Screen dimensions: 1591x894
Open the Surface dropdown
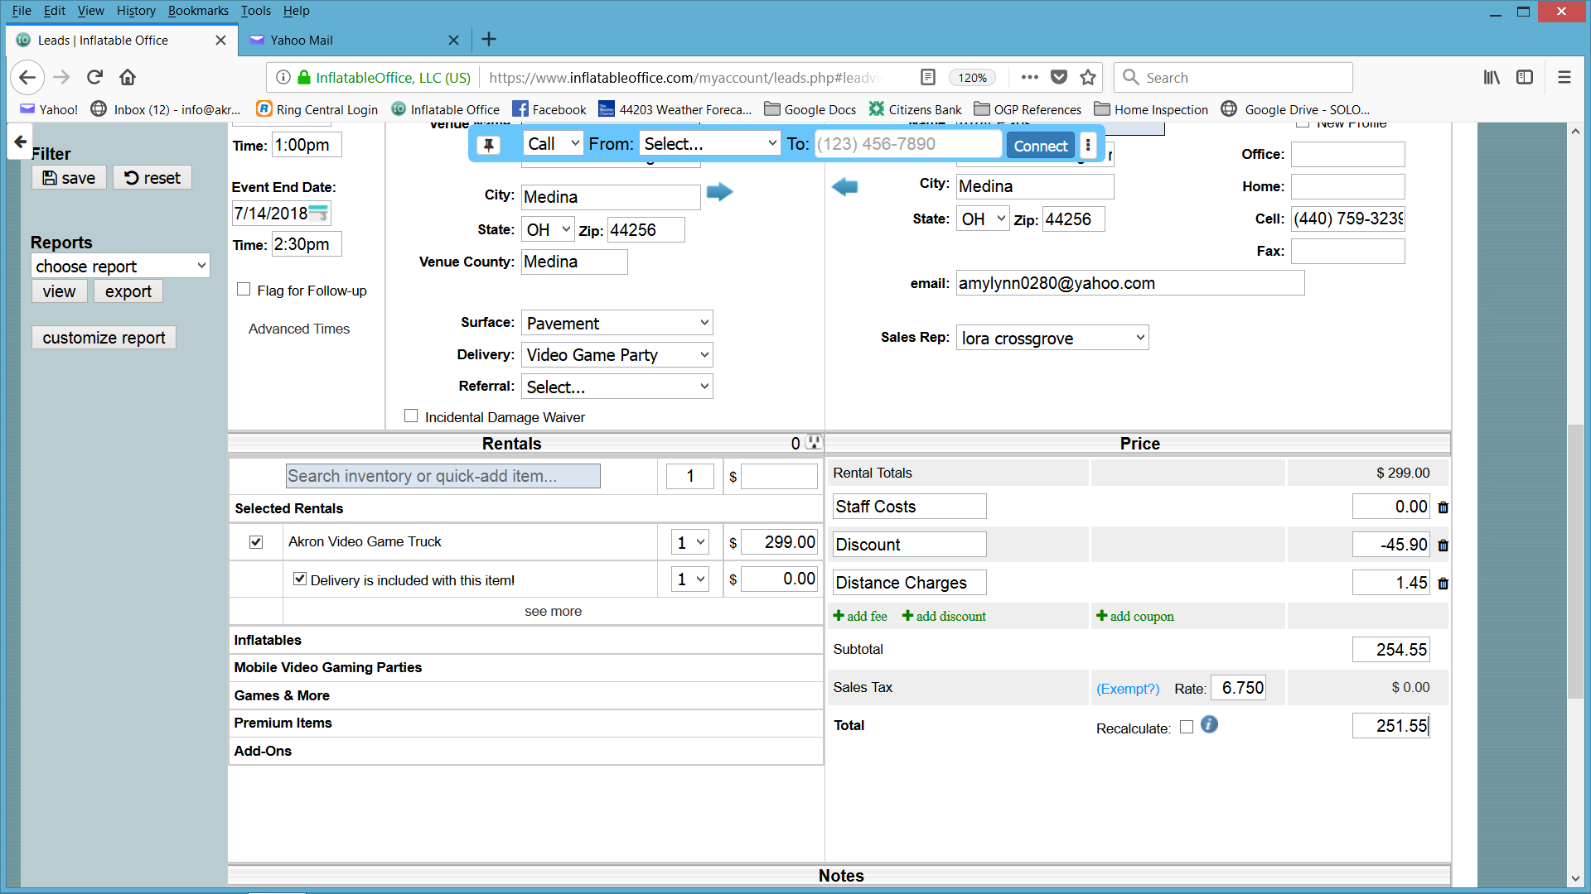point(617,323)
